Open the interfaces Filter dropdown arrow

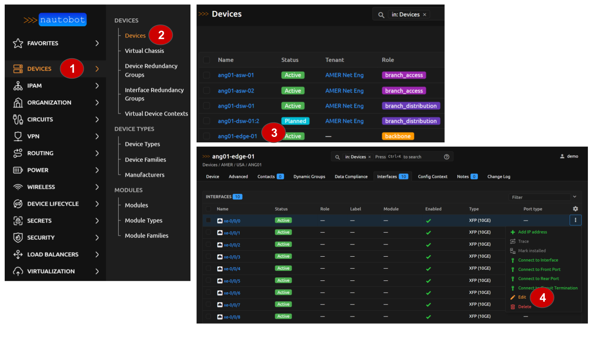(575, 197)
